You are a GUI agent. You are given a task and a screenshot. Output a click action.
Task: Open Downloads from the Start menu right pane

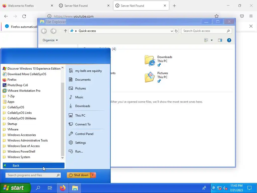pyautogui.click(x=80, y=106)
